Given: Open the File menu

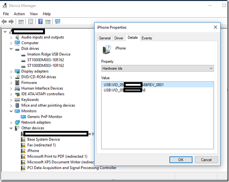Looking at the screenshot, I should tap(6, 14).
